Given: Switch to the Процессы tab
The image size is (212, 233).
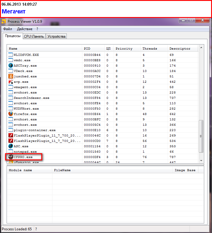Looking at the screenshot, I should click(x=13, y=36).
